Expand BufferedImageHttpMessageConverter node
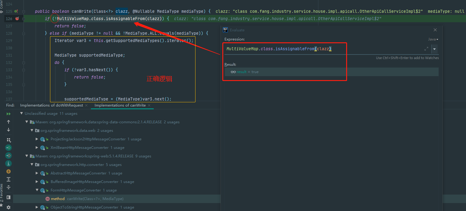 37,182
